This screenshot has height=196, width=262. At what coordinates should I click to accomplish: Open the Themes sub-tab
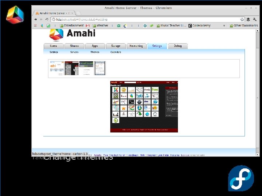tap(95, 52)
